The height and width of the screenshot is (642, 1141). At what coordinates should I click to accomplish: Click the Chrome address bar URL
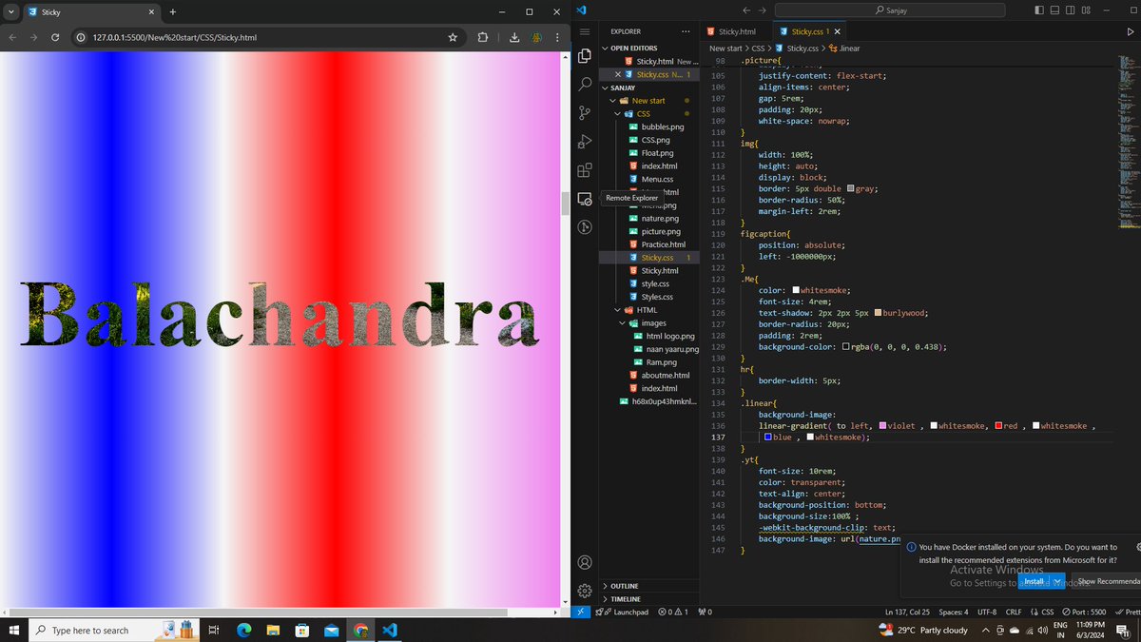(x=175, y=37)
